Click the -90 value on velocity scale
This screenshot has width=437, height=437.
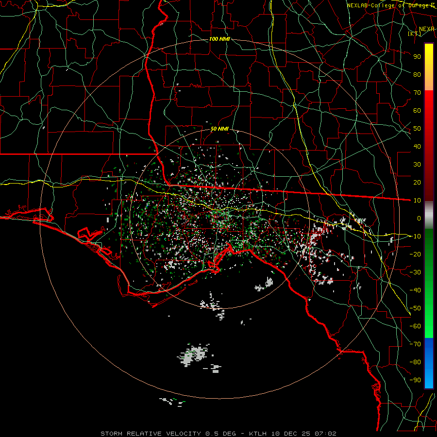[x=415, y=380]
